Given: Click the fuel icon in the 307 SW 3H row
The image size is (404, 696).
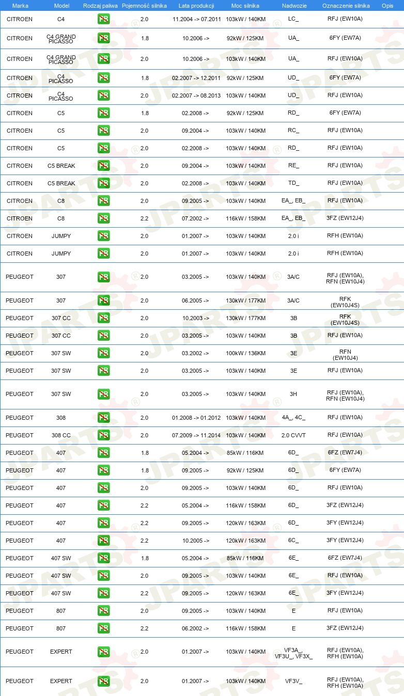Looking at the screenshot, I should (104, 394).
